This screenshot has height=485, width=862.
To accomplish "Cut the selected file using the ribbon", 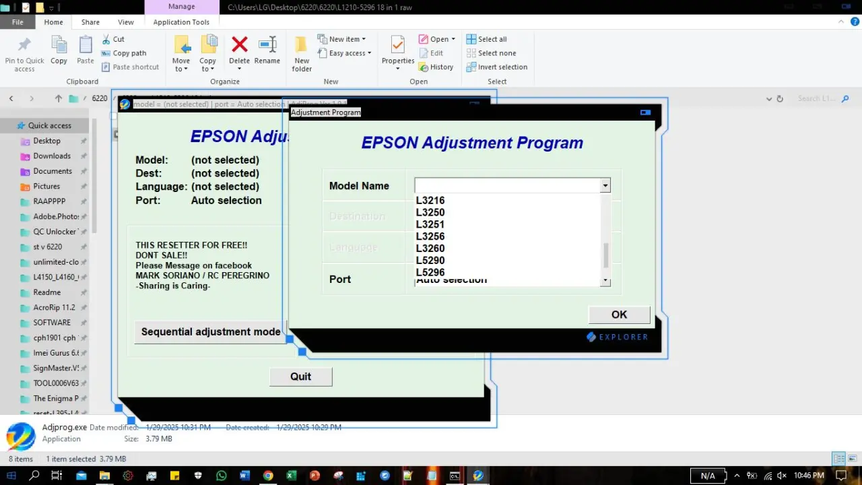I will click(113, 39).
